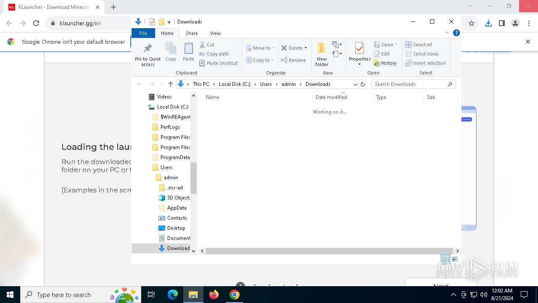538x303 pixels.
Task: Click Local Disk (C:) in address path
Action: point(235,84)
